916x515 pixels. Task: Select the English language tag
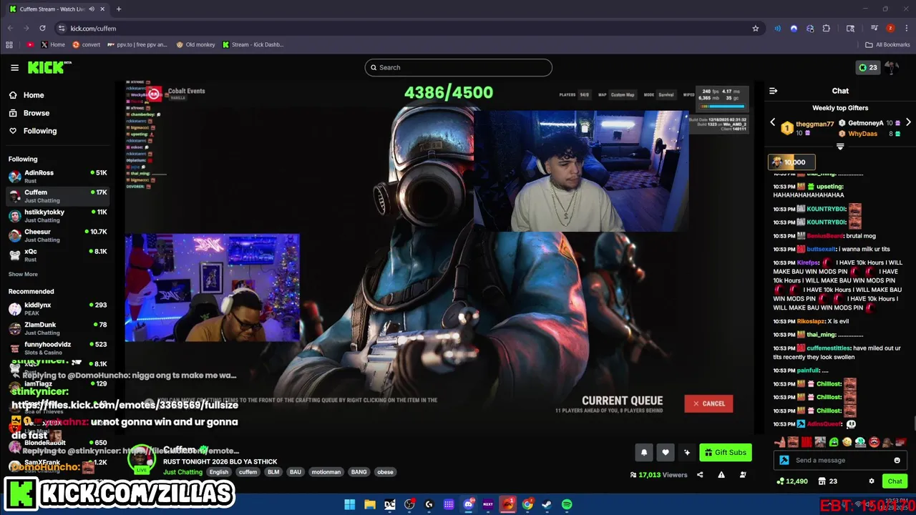pyautogui.click(x=219, y=472)
